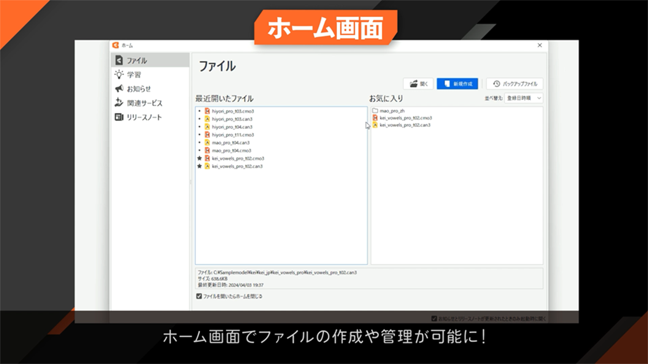Click the can3 icon beside hiyori_pro_t04.can3
Viewport: 648px width, 364px height.
tap(207, 127)
